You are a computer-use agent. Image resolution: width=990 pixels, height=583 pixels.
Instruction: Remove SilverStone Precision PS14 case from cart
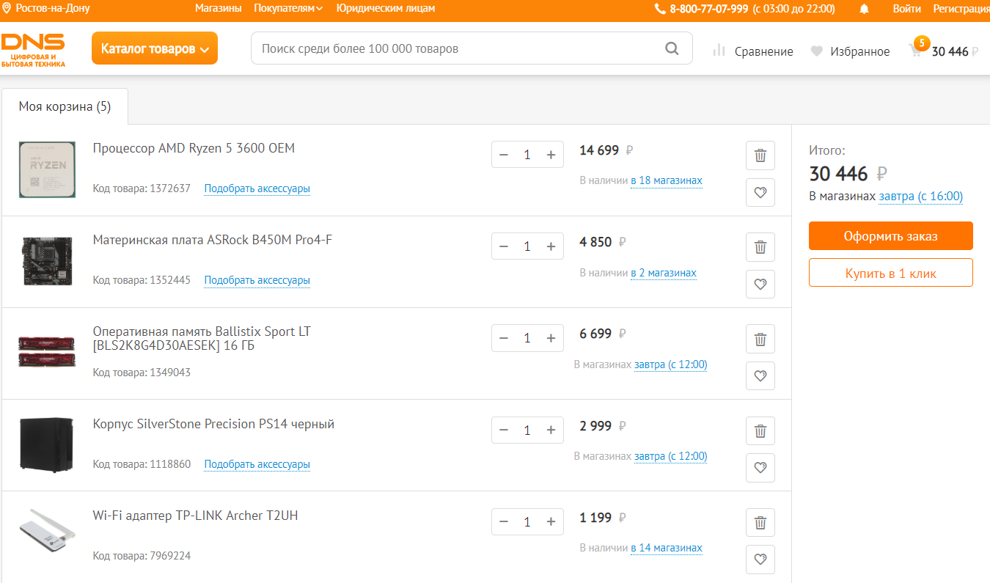[x=760, y=431]
